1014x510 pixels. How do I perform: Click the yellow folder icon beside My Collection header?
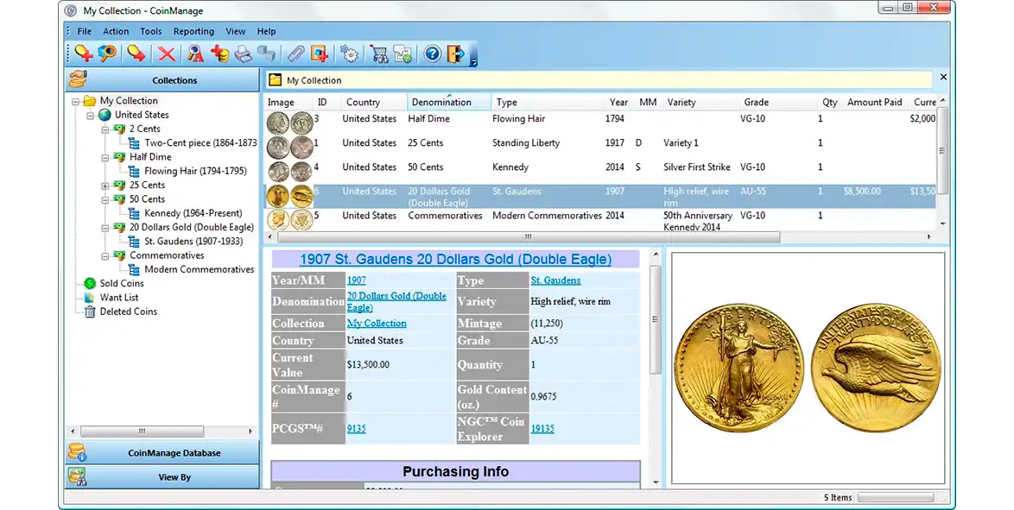(x=276, y=80)
